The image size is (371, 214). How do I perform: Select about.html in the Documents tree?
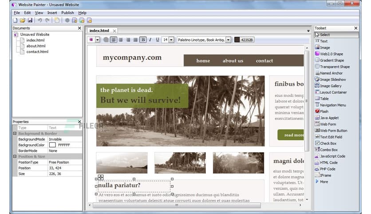[36, 46]
